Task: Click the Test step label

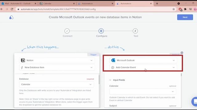Action: point(136,36)
